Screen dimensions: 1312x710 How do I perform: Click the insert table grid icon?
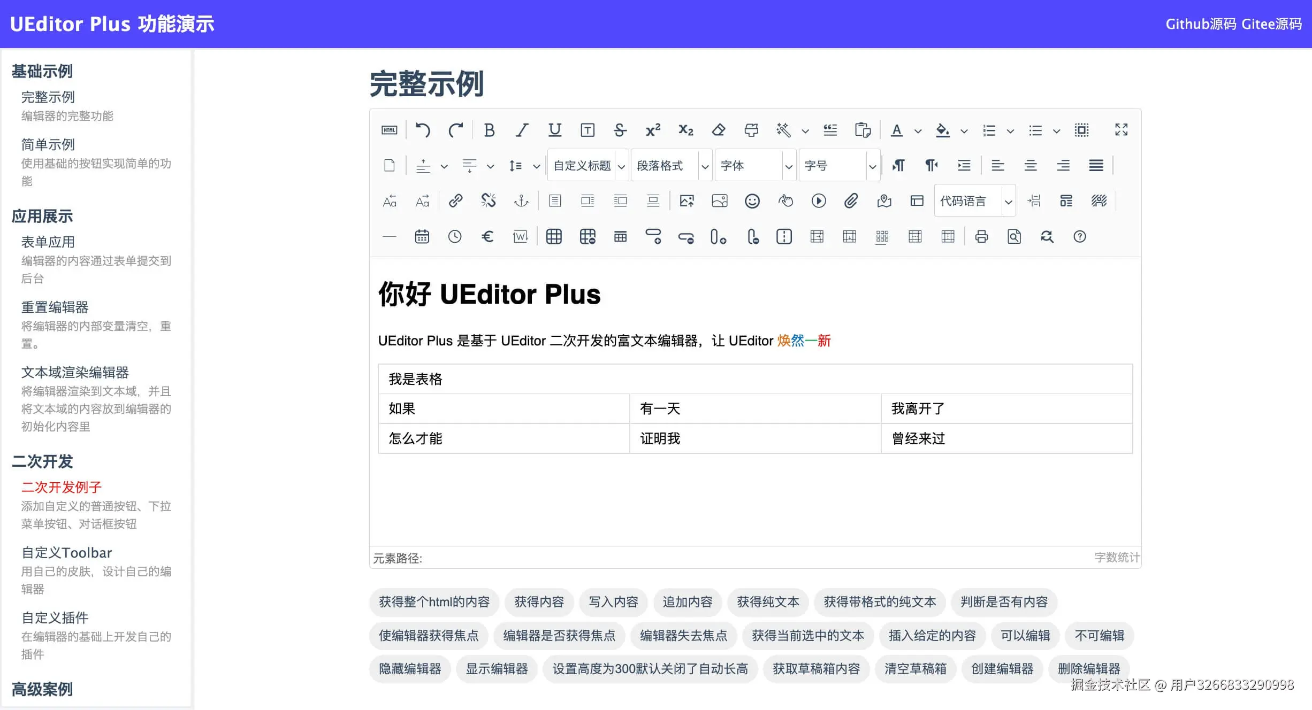pyautogui.click(x=554, y=236)
